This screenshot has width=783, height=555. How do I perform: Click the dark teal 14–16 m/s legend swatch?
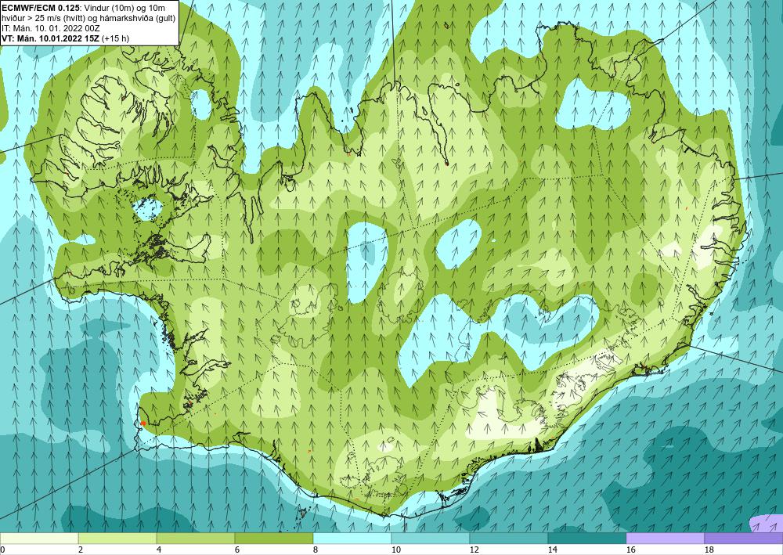point(586,539)
